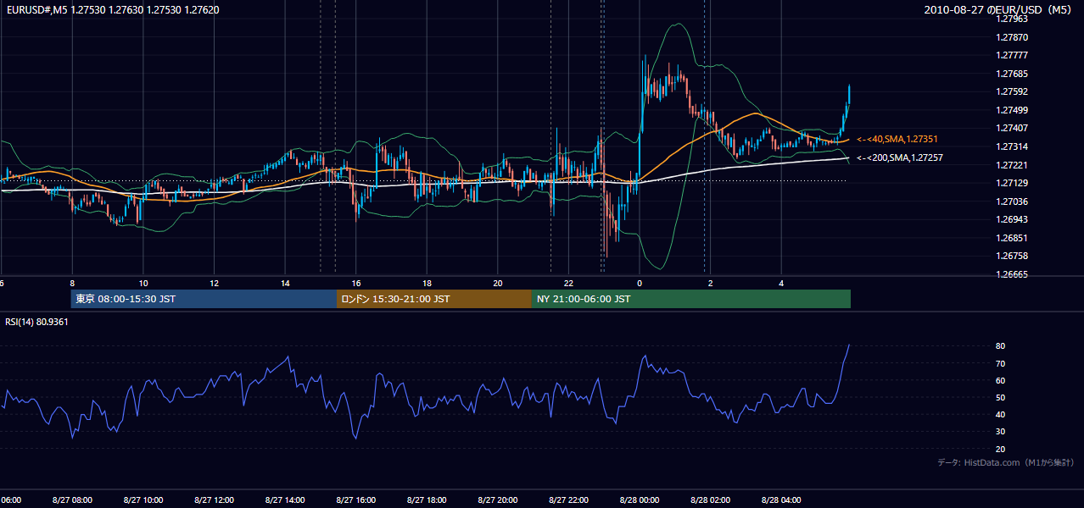Screen dimensions: 1084x508
Task: Click the '8/27 08:00' bottom time label
Action: 72,500
